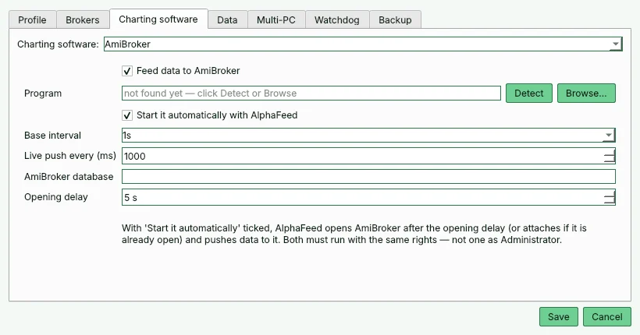Click the Live push spinner arrows
This screenshot has height=335, width=640.
tap(610, 156)
